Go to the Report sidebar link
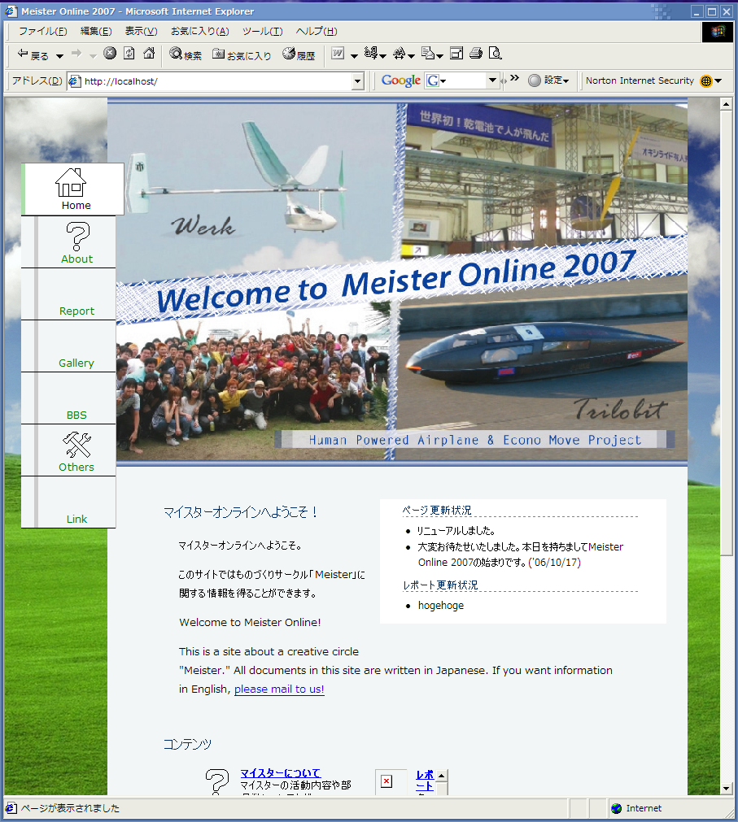The height and width of the screenshot is (822, 738). pyautogui.click(x=76, y=311)
